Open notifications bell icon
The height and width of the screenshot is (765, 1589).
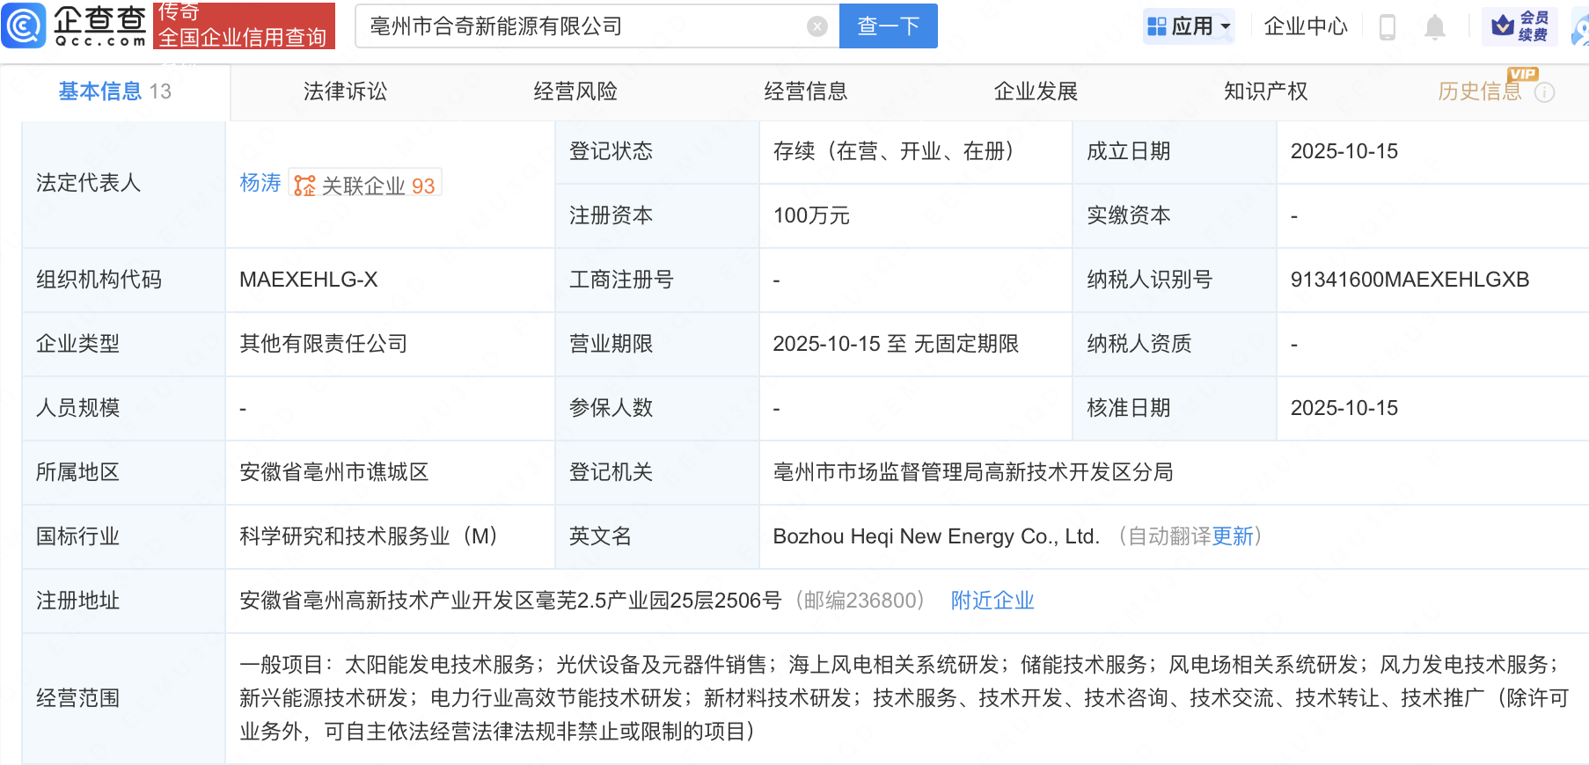(1434, 27)
